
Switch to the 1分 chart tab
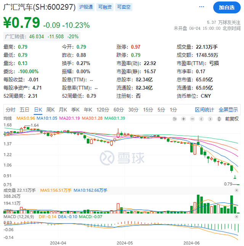(x=173, y=110)
